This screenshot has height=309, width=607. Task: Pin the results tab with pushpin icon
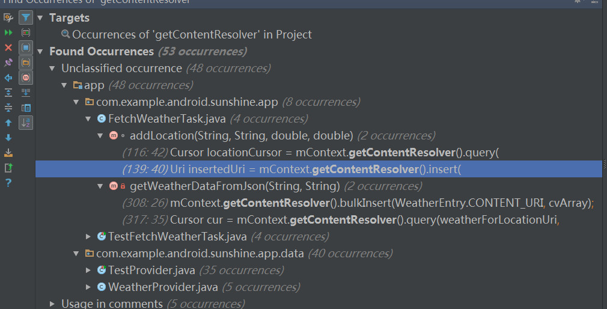click(8, 63)
